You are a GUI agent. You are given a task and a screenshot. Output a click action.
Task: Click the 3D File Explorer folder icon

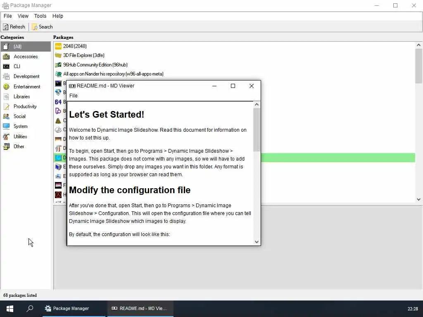tap(58, 55)
